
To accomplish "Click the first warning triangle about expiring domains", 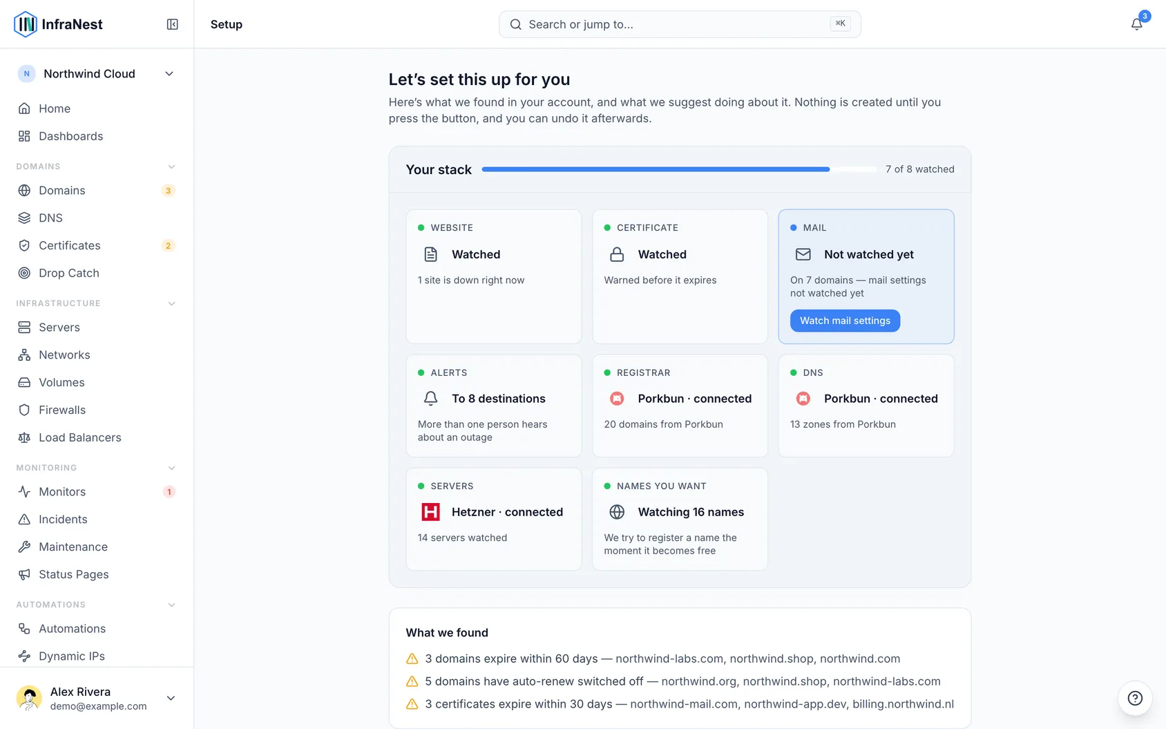I will [412, 659].
